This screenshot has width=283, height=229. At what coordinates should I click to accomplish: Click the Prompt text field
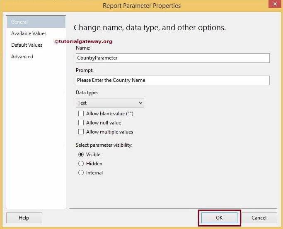tap(172, 80)
